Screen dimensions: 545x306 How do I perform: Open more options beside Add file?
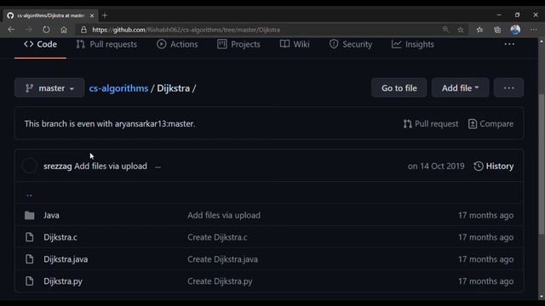point(509,88)
